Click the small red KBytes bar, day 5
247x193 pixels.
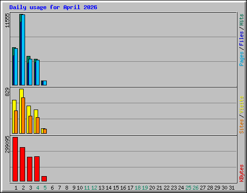pyautogui.click(x=44, y=179)
